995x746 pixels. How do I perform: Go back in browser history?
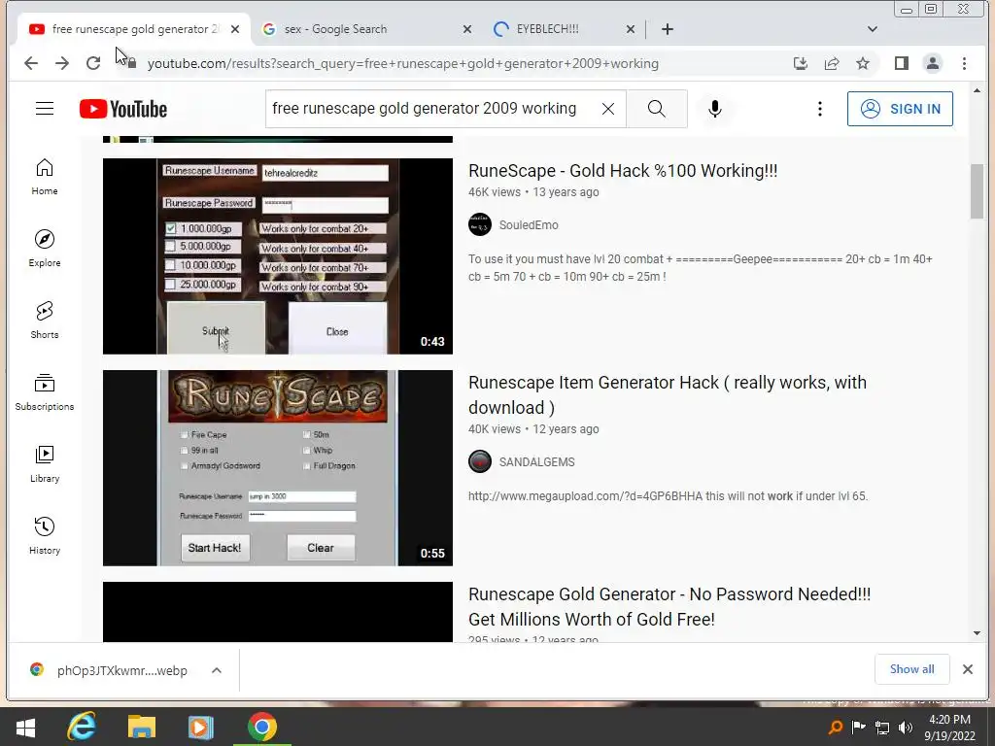30,63
